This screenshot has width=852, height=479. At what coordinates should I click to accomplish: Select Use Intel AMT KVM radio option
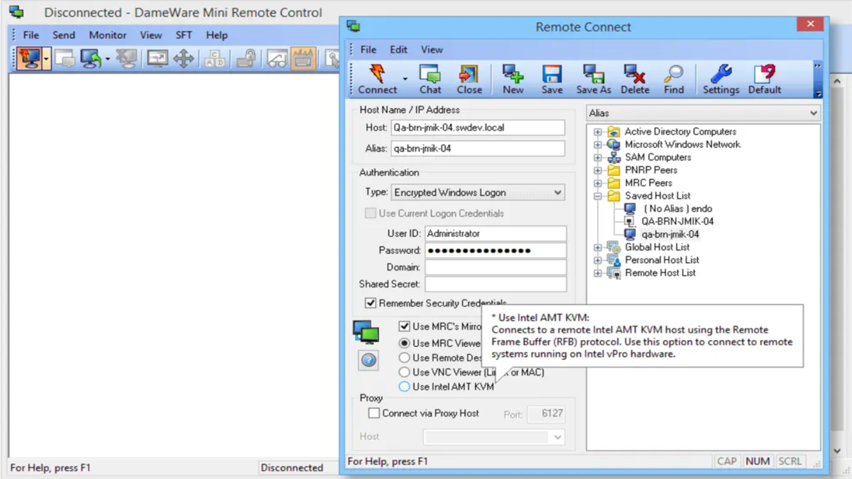[404, 387]
